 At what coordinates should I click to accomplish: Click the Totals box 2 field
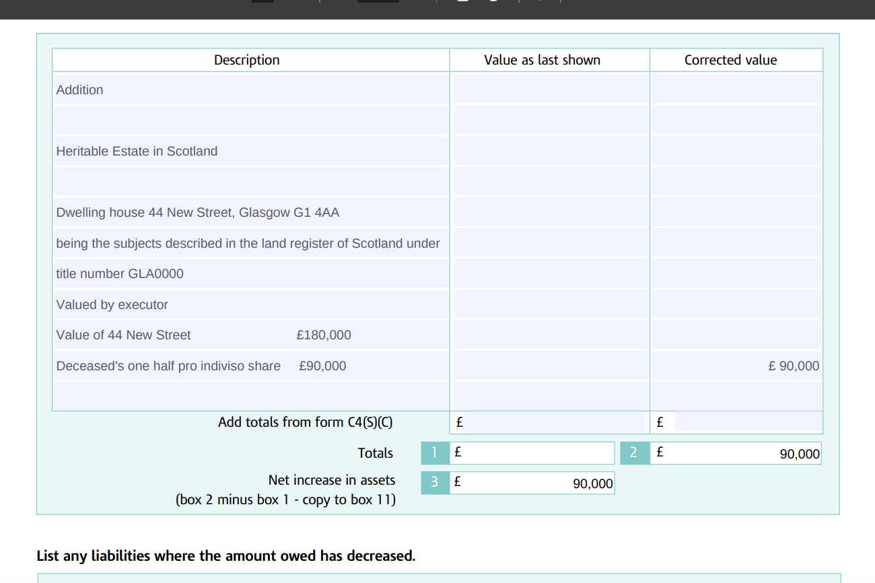736,453
